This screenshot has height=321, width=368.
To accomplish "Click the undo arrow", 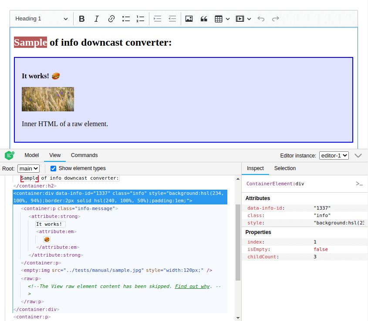I will (x=261, y=19).
